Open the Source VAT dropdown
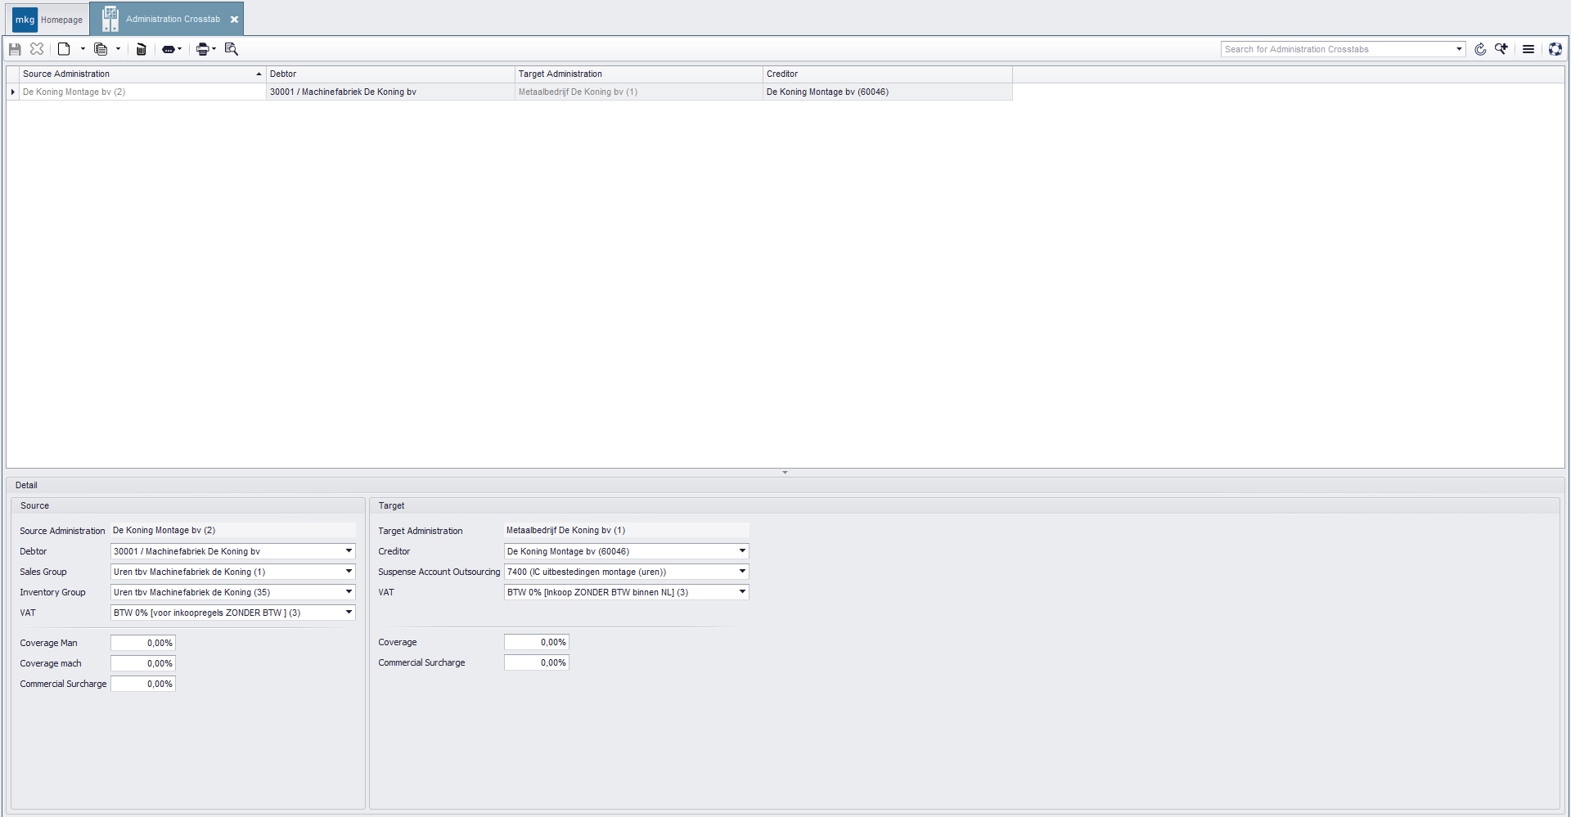1571x817 pixels. pos(349,613)
